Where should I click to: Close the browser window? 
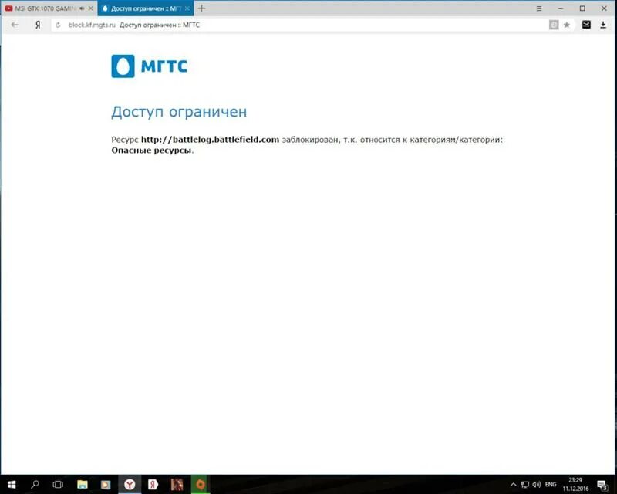pos(604,8)
